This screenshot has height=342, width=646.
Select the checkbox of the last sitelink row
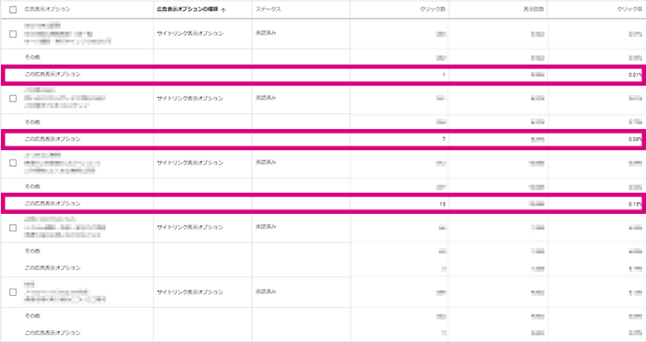13,292
